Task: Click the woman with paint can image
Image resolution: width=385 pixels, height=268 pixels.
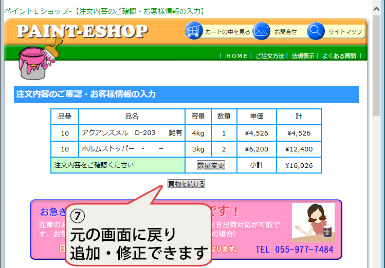Action: [313, 222]
